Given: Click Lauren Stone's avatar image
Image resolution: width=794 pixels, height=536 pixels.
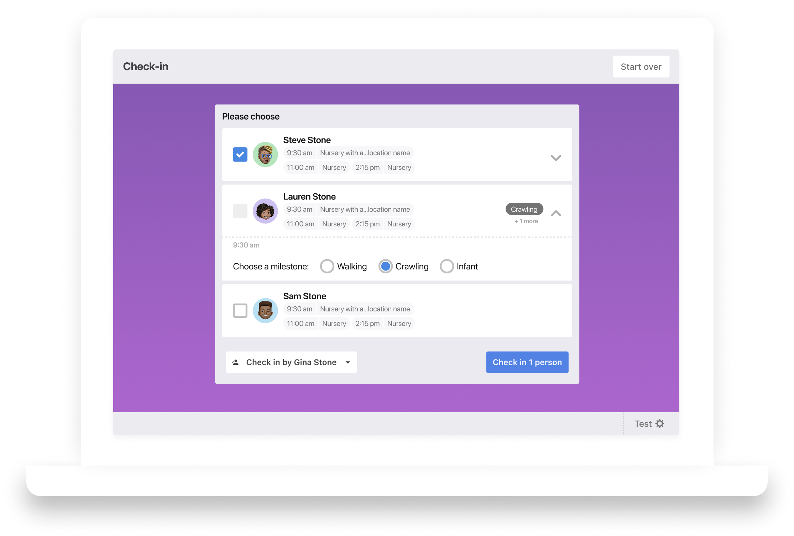Looking at the screenshot, I should (265, 211).
